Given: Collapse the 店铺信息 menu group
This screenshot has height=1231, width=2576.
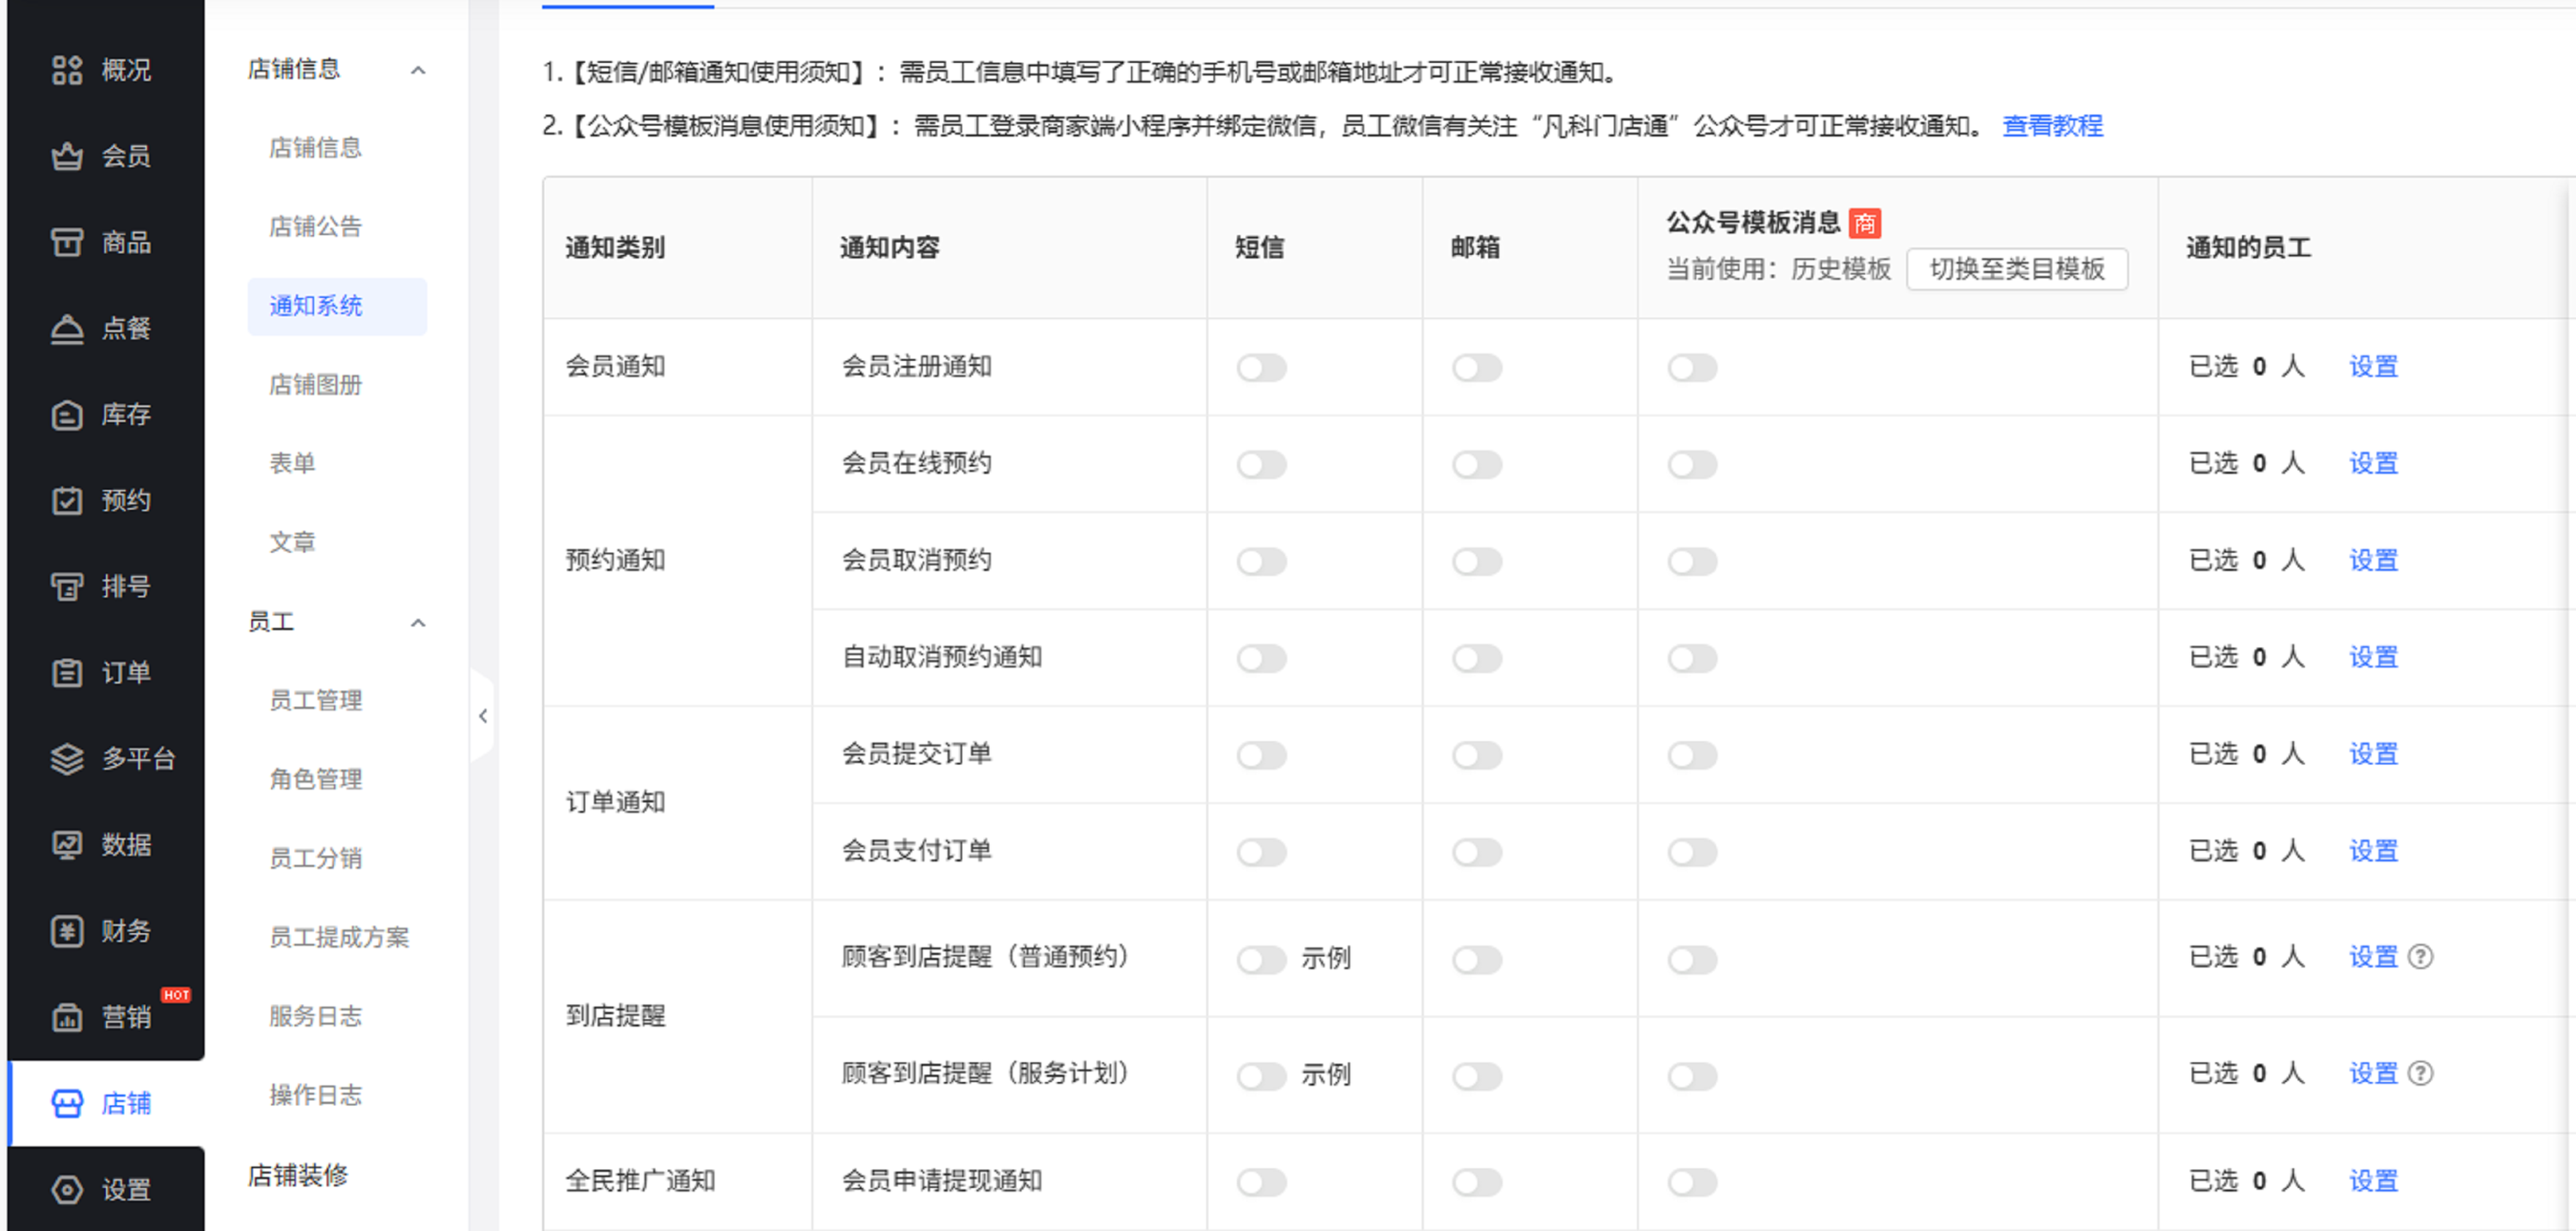Looking at the screenshot, I should pos(418,70).
